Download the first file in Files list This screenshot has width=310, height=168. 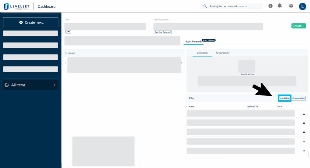[304, 114]
